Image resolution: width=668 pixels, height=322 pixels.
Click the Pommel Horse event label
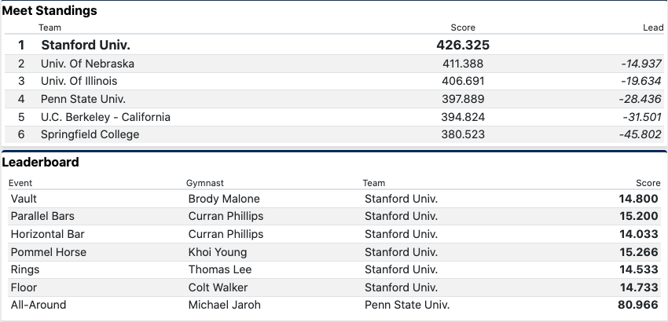(48, 252)
